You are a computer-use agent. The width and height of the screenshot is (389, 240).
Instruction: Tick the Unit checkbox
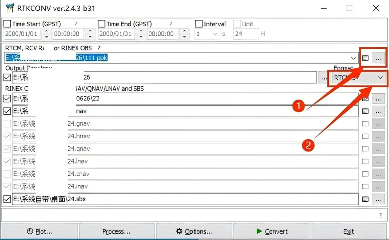click(237, 24)
